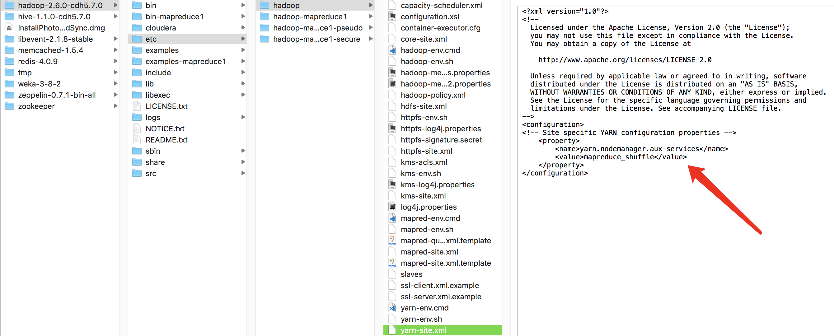The width and height of the screenshot is (834, 336).
Task: Click the InstallPhoto dmg disk image icon
Action: (9, 28)
